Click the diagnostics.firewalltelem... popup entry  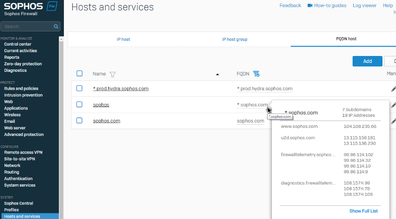[x=308, y=183]
